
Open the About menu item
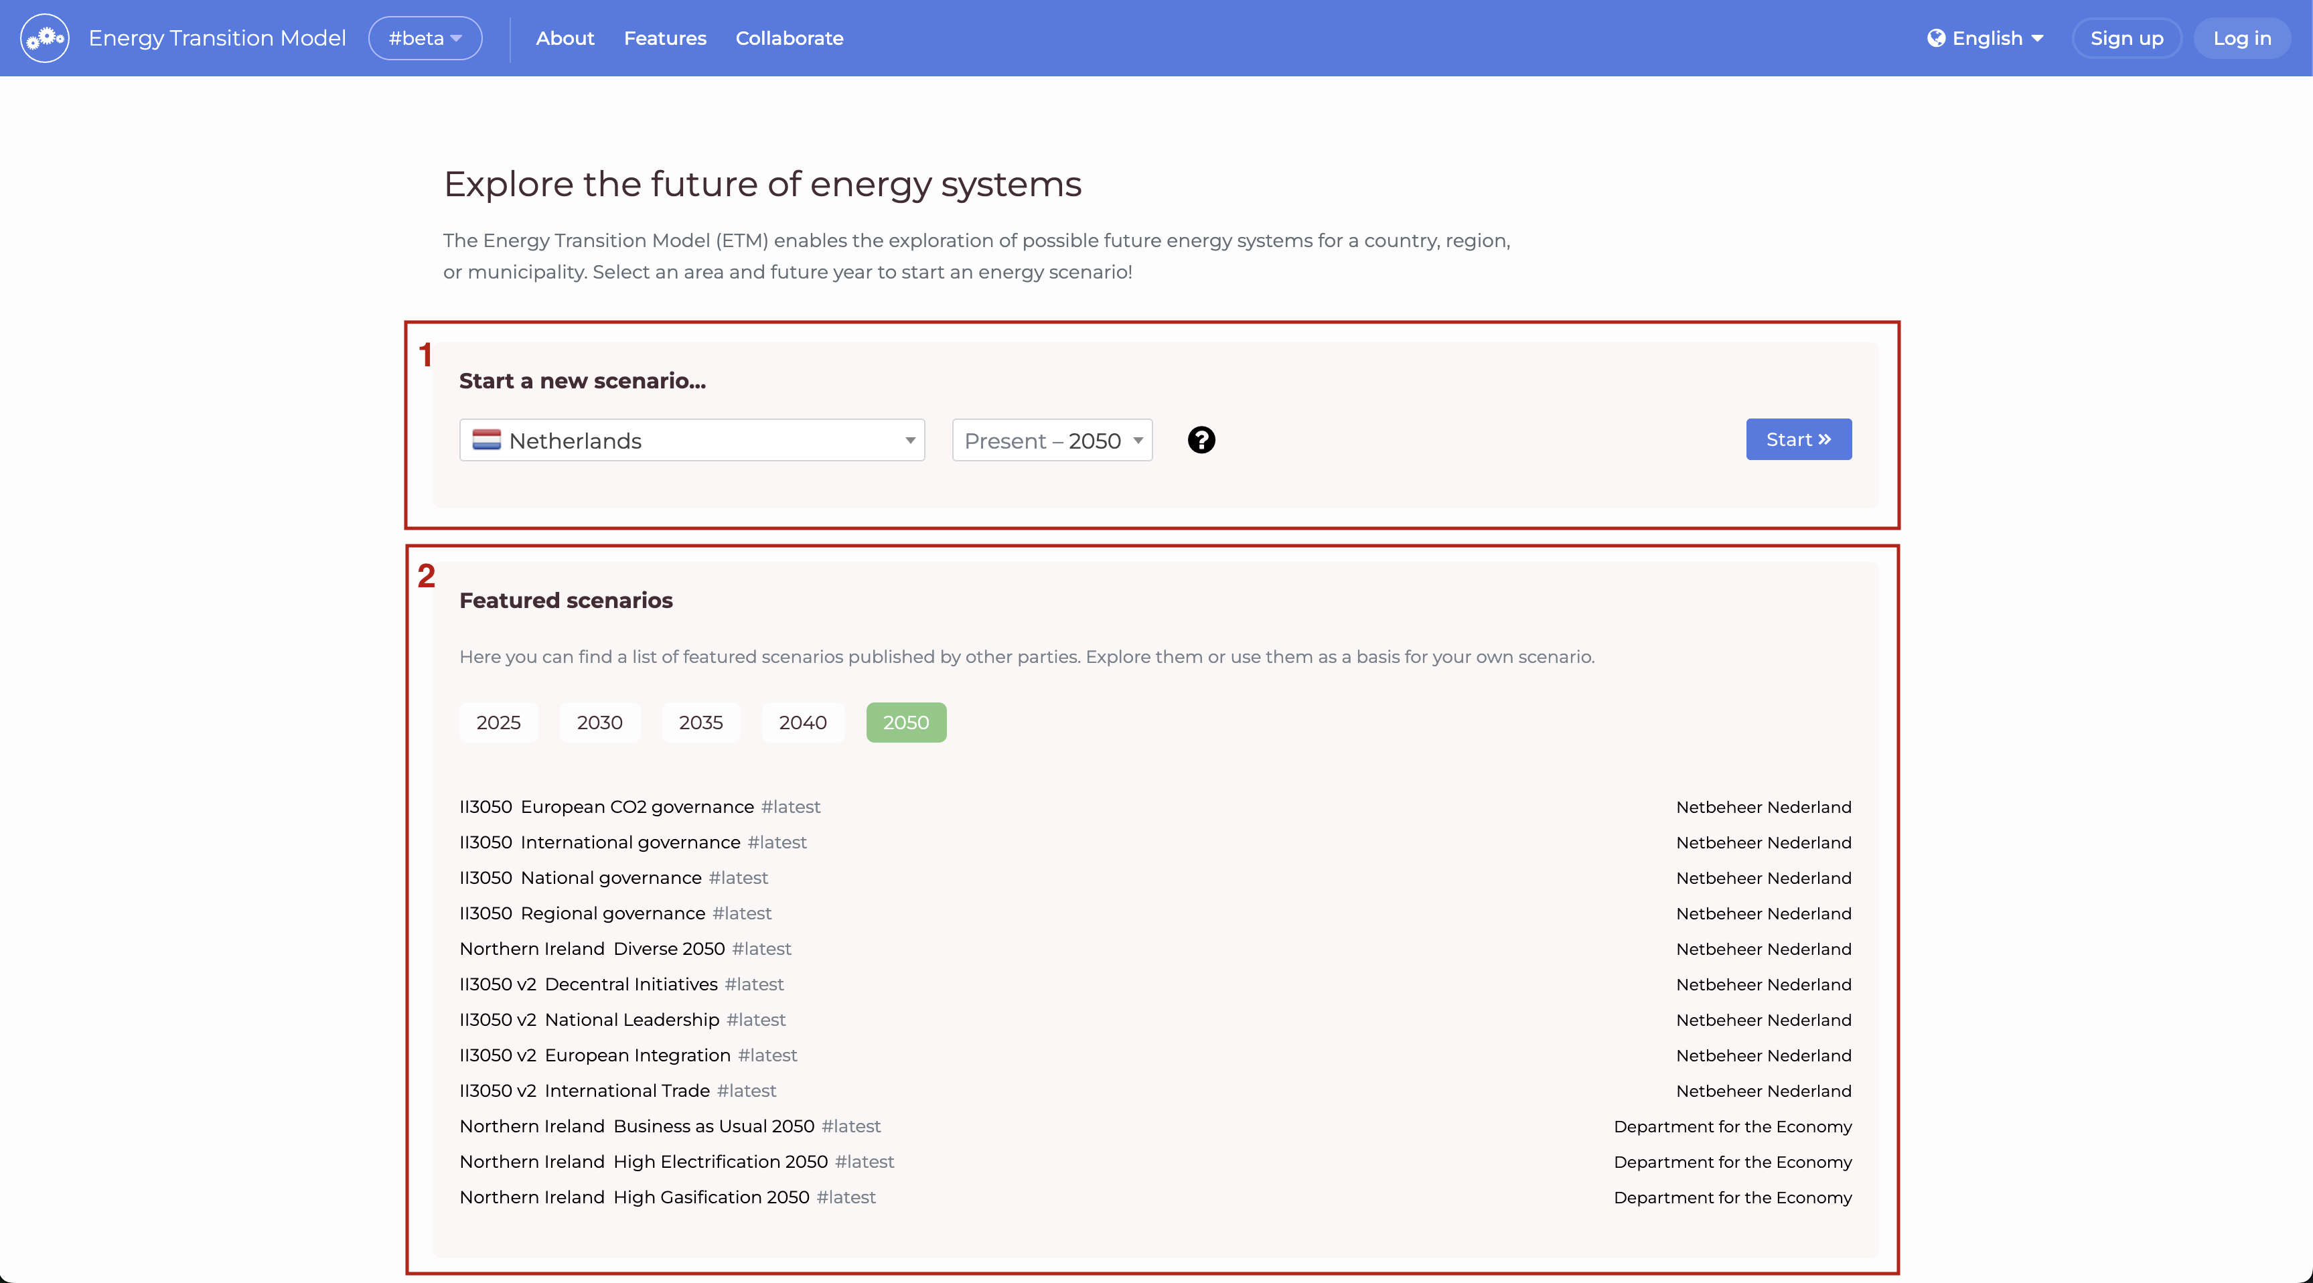pyautogui.click(x=565, y=37)
